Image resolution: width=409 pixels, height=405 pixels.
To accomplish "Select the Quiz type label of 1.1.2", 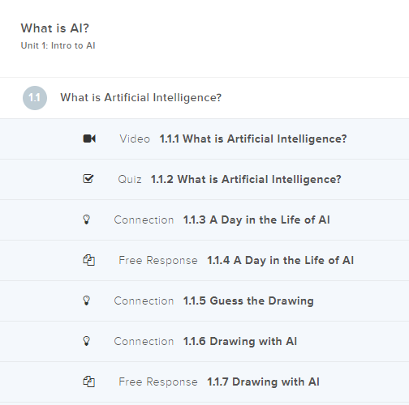I will click(x=130, y=179).
